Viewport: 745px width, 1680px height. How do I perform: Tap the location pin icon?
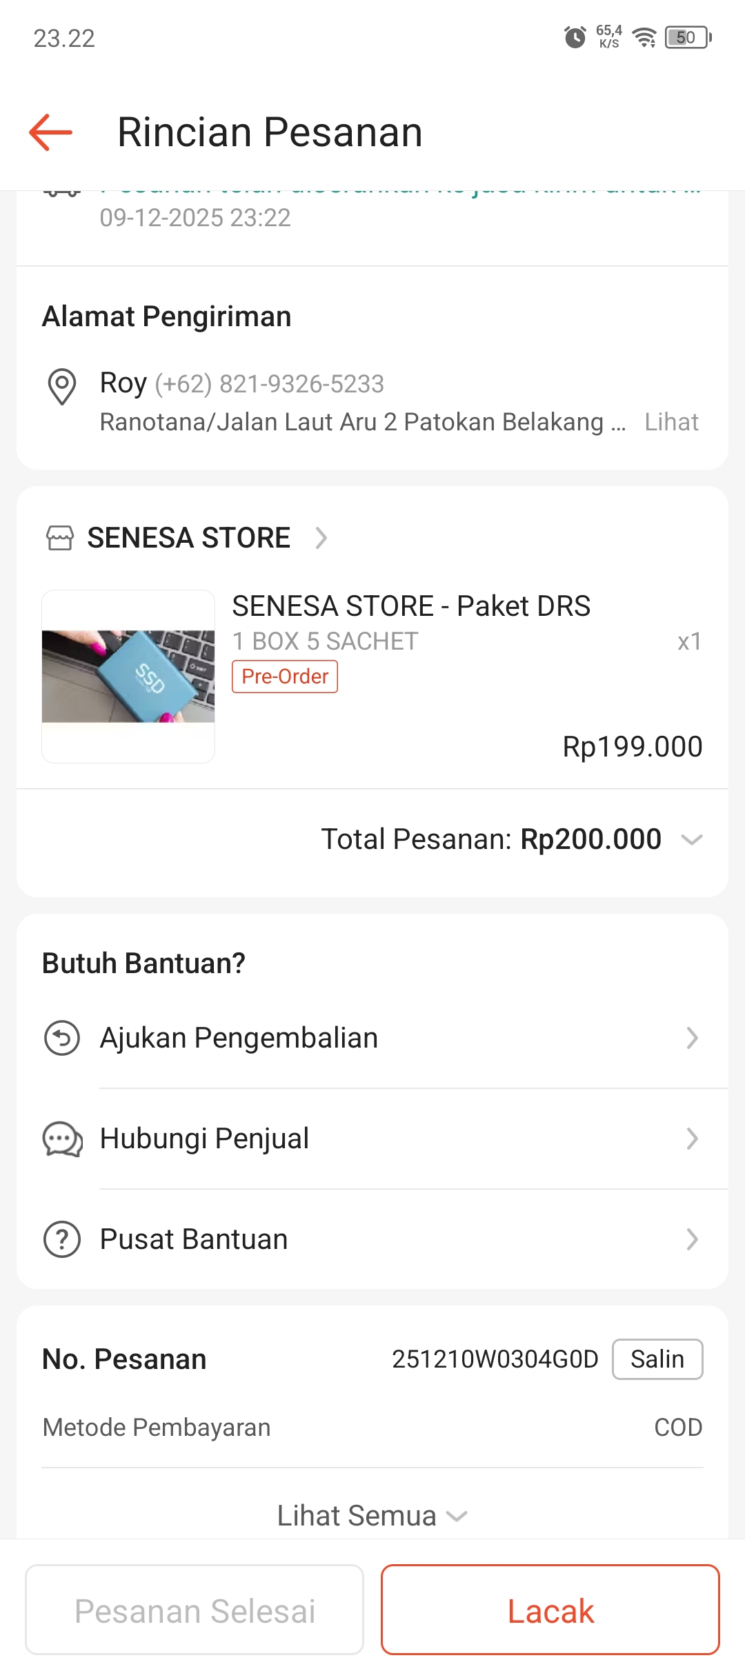coord(61,386)
